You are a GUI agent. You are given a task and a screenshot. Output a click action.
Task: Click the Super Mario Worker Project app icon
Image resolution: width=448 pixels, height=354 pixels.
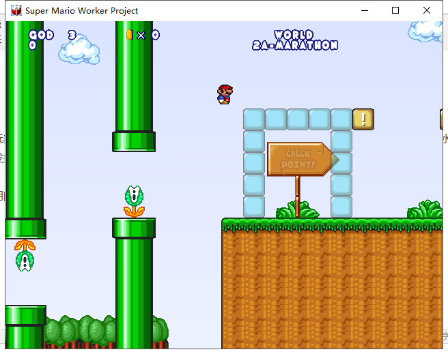click(16, 10)
